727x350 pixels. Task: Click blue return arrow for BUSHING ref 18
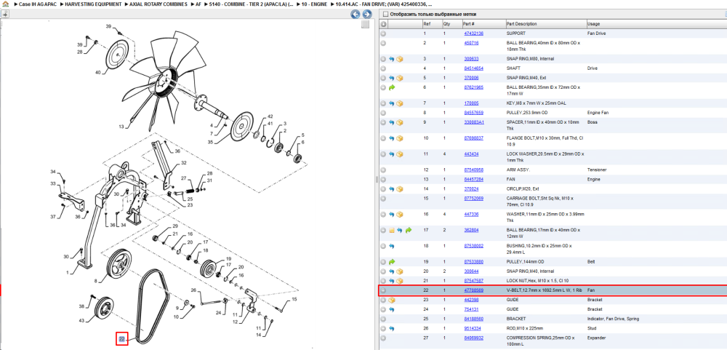pos(391,246)
